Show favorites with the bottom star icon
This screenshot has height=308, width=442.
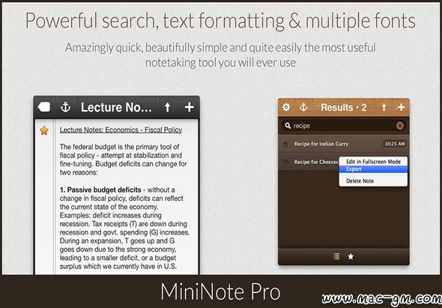point(351,256)
